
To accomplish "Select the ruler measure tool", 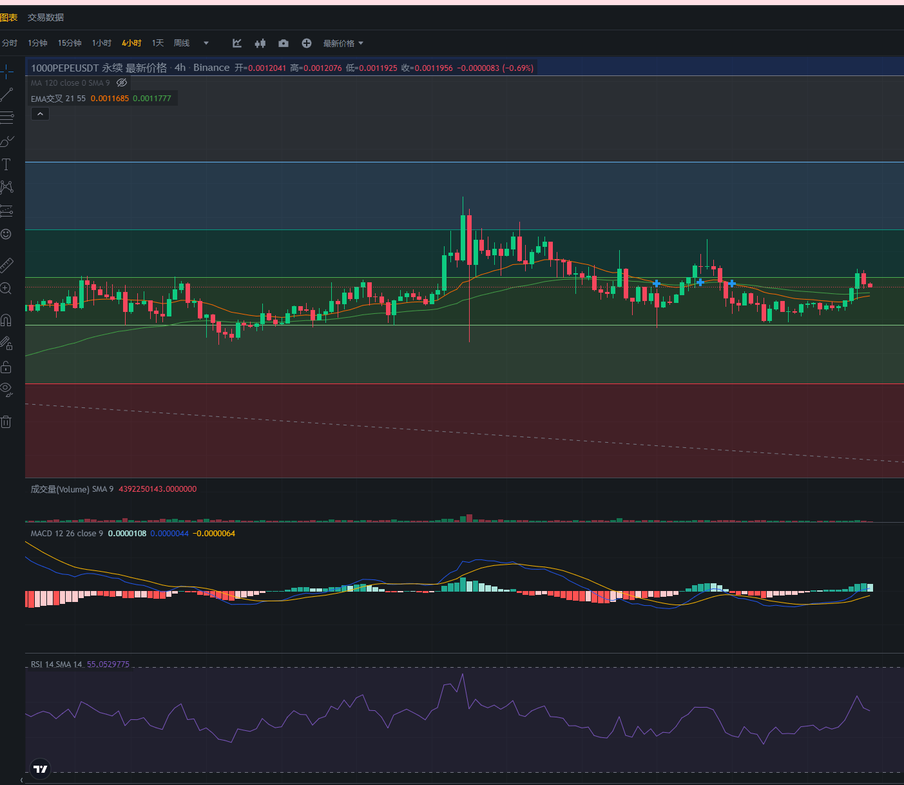I will [x=6, y=265].
